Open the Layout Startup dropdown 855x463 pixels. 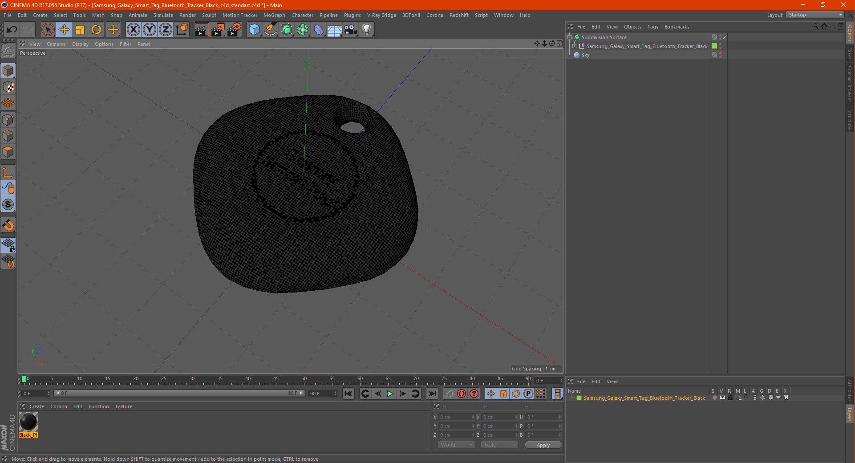click(x=815, y=15)
